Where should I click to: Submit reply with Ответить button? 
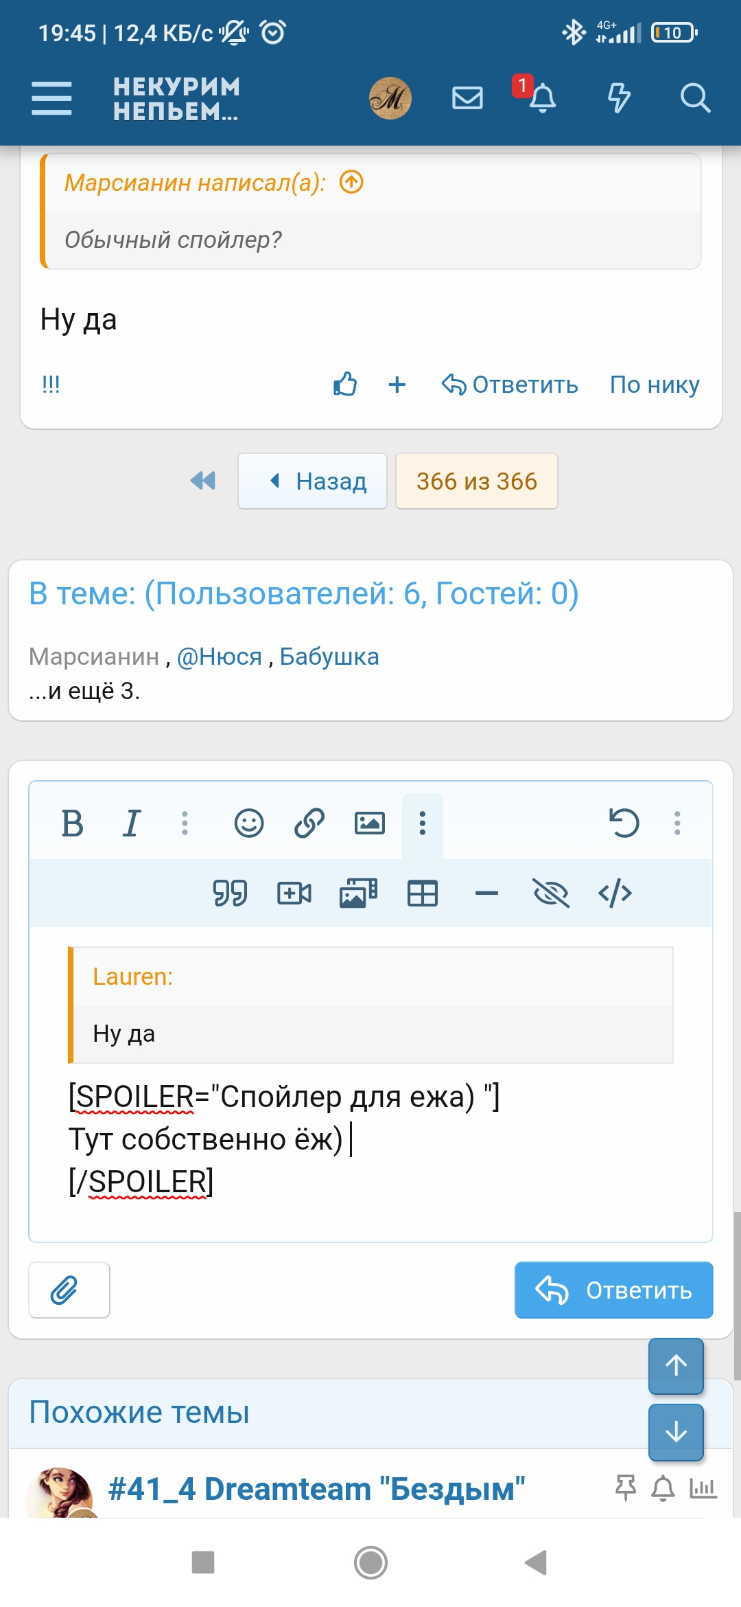(x=613, y=1290)
